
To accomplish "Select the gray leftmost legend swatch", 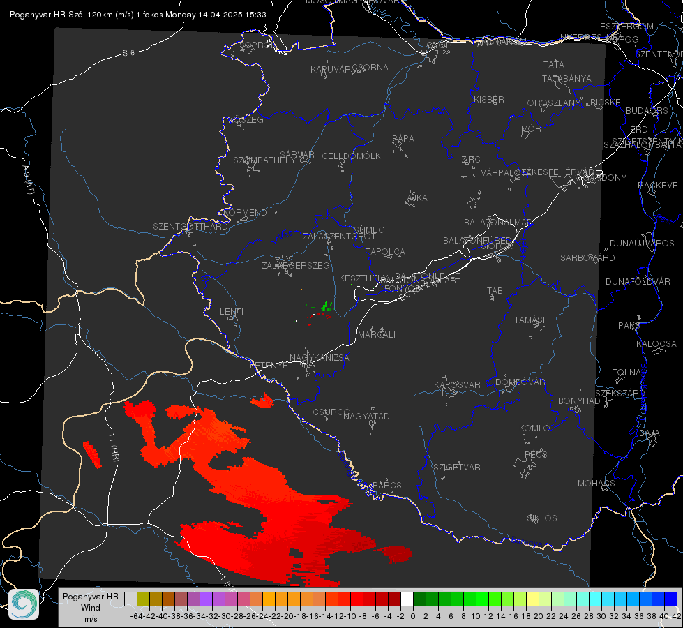I will 130,599.
